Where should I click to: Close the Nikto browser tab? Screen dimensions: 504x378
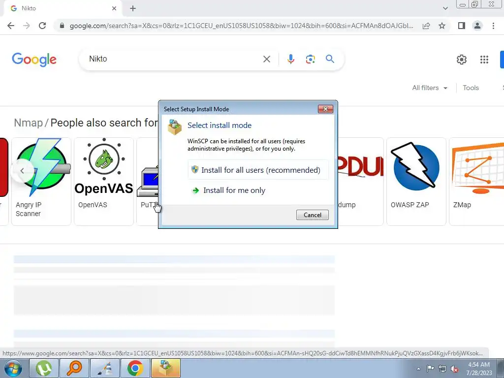tap(114, 8)
